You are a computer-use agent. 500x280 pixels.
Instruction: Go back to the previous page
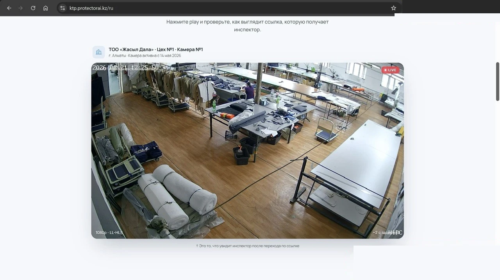[9, 8]
